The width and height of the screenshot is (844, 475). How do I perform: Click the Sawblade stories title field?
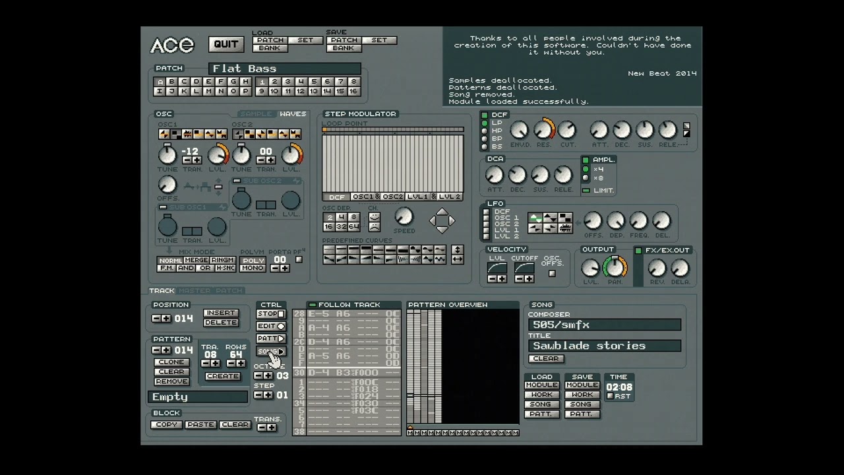click(x=605, y=346)
